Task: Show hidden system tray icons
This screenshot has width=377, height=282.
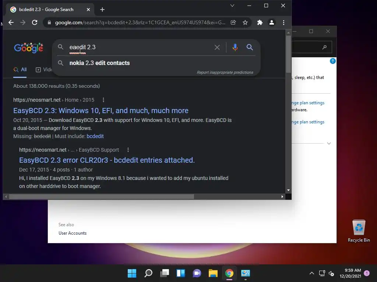Action: (312, 273)
